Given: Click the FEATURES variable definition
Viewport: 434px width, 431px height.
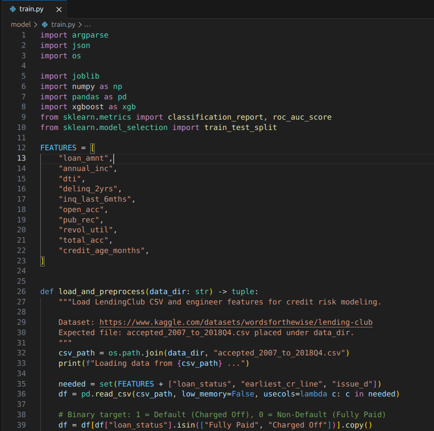Looking at the screenshot, I should (x=58, y=148).
